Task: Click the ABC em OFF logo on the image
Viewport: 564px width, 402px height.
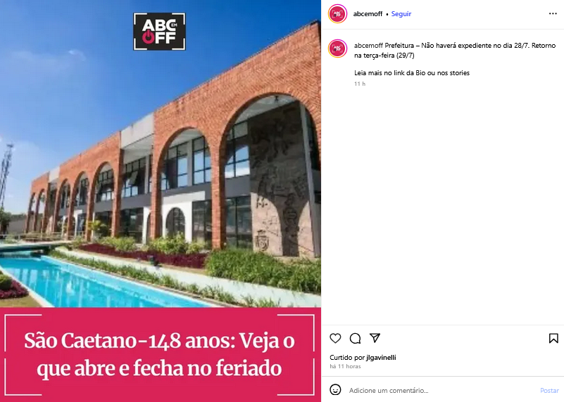Action: pyautogui.click(x=159, y=32)
